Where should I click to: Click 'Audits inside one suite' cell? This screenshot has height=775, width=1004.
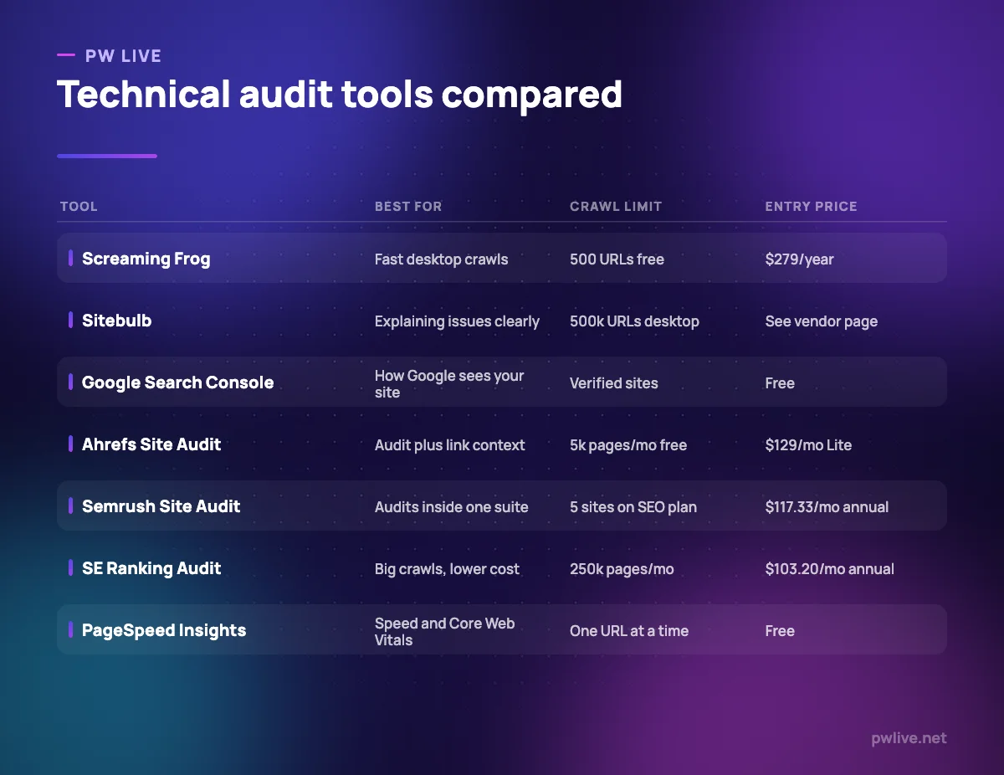(452, 507)
